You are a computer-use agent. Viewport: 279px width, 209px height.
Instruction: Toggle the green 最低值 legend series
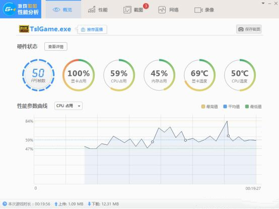253,107
